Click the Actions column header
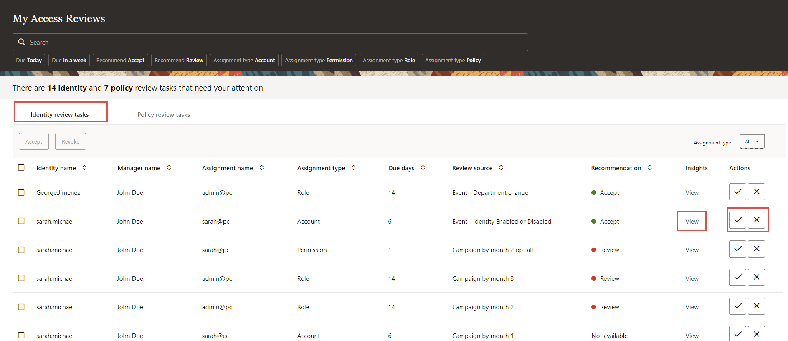 tap(740, 168)
